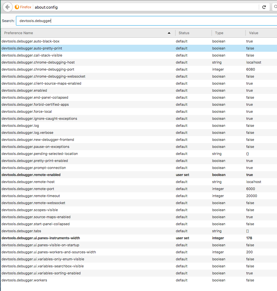The height and width of the screenshot is (291, 277).
Task: Select devtools.debugger.auto-black-box row
Action: coord(139,41)
